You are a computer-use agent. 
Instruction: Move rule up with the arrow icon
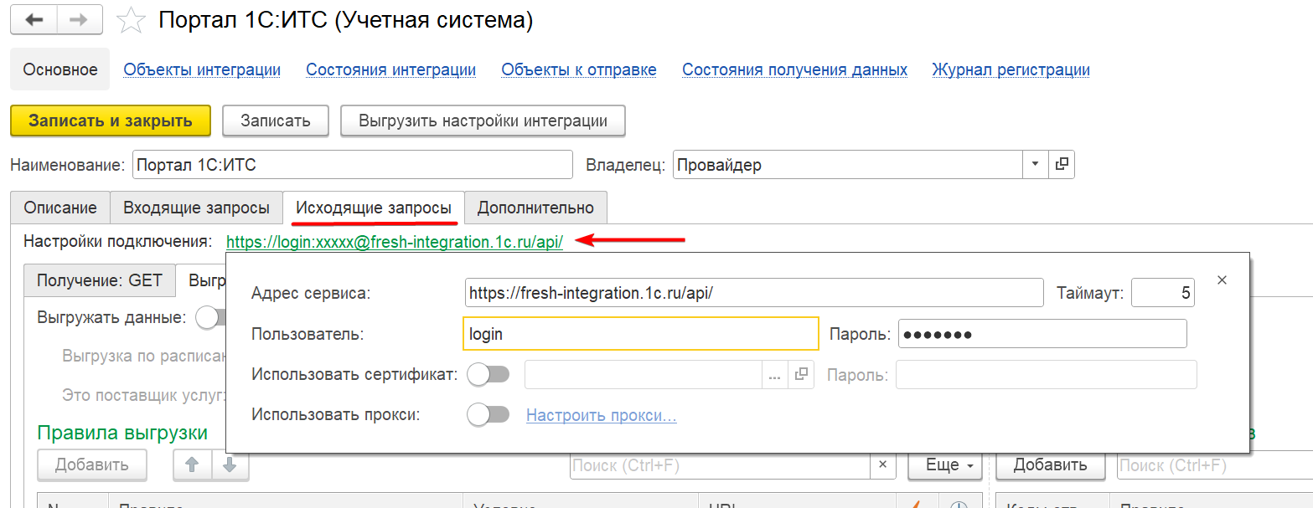click(x=192, y=465)
